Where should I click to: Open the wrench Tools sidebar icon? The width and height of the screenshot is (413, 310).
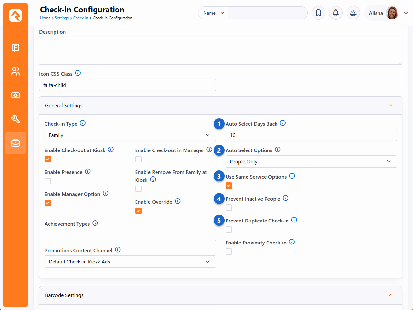(15, 119)
